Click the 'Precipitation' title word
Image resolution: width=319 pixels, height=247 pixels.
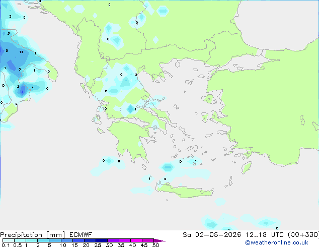(x=21, y=235)
